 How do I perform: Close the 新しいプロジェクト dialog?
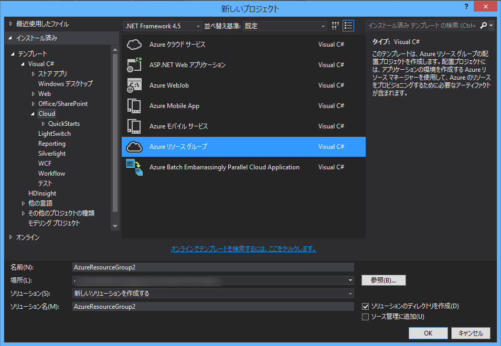click(485, 6)
